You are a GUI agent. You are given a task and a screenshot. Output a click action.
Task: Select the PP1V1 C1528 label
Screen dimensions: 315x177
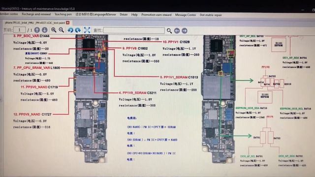click(x=176, y=42)
